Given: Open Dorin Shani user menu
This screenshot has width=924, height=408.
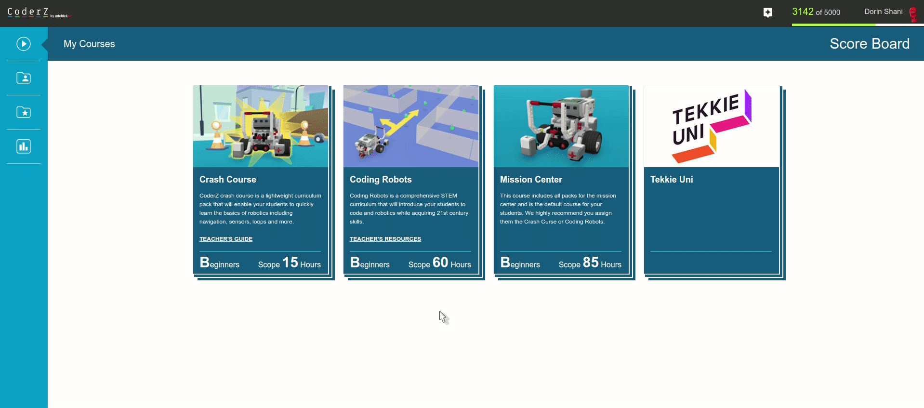Looking at the screenshot, I should pos(883,12).
